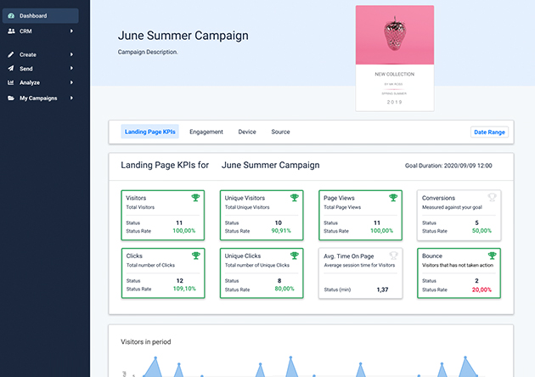Click the CRM people icon
This screenshot has height=377, width=535.
tap(11, 31)
